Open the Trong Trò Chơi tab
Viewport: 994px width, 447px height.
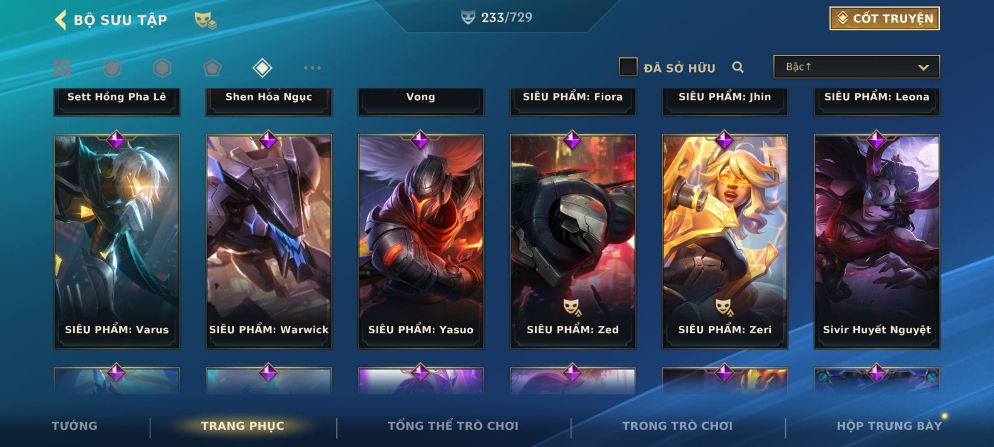click(678, 426)
